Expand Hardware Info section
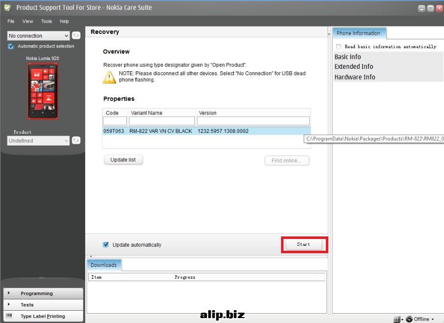This screenshot has width=444, height=323. click(x=355, y=77)
